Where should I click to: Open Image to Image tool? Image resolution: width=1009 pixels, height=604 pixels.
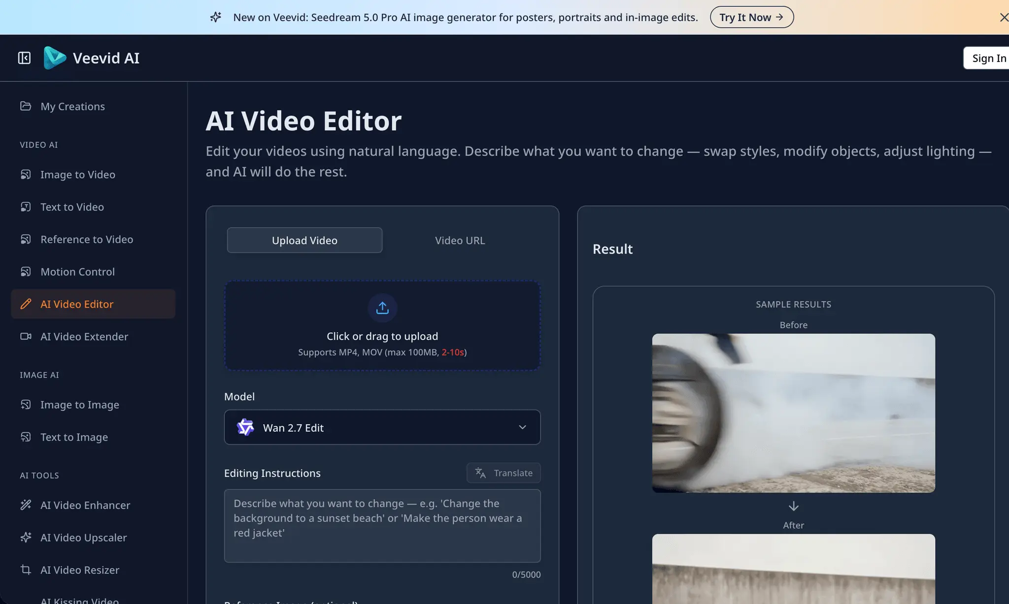(x=93, y=405)
